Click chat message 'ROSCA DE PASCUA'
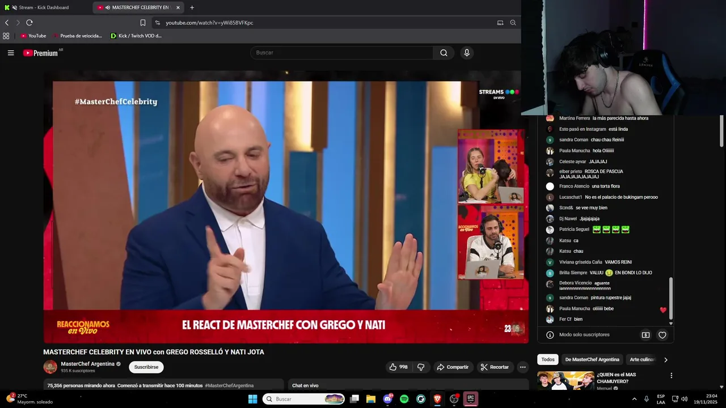This screenshot has height=408, width=726. 604,171
